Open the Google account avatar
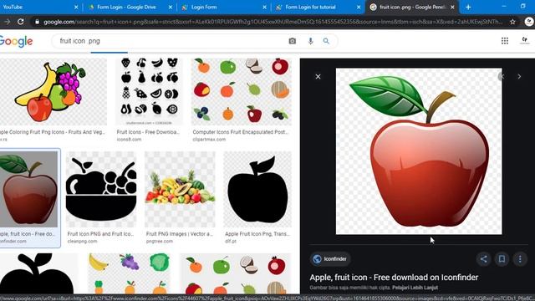 [x=524, y=41]
